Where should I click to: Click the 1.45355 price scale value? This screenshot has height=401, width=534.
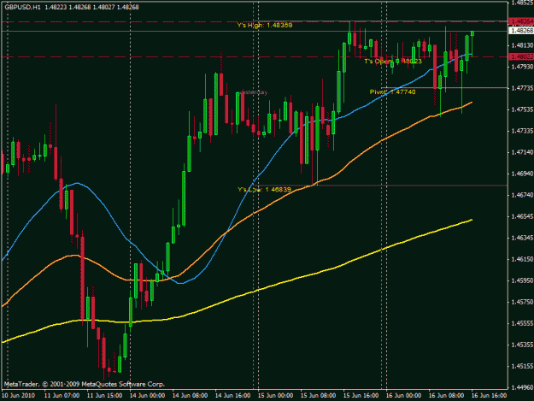pyautogui.click(x=522, y=345)
